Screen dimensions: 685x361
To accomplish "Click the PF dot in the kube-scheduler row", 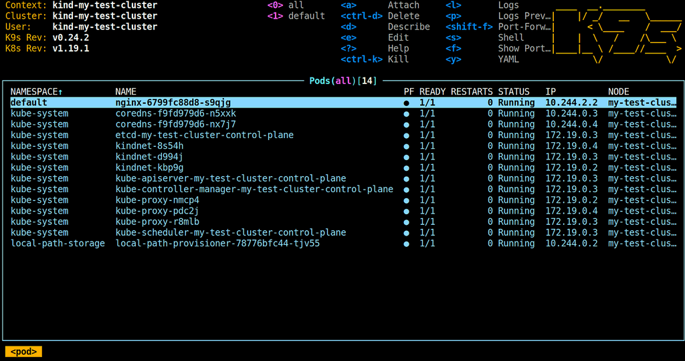I will [x=407, y=234].
